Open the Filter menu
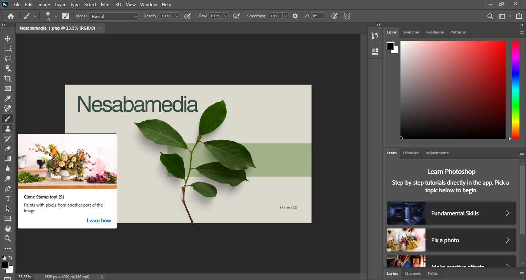 [x=106, y=5]
